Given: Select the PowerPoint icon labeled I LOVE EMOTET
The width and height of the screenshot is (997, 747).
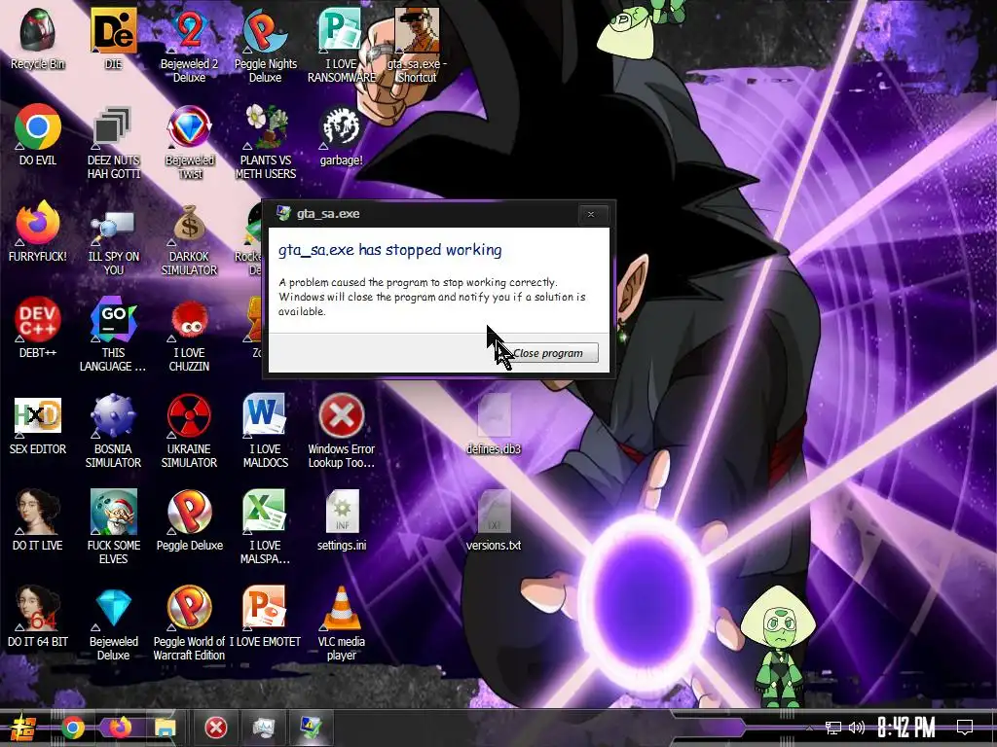Looking at the screenshot, I should point(265,609).
